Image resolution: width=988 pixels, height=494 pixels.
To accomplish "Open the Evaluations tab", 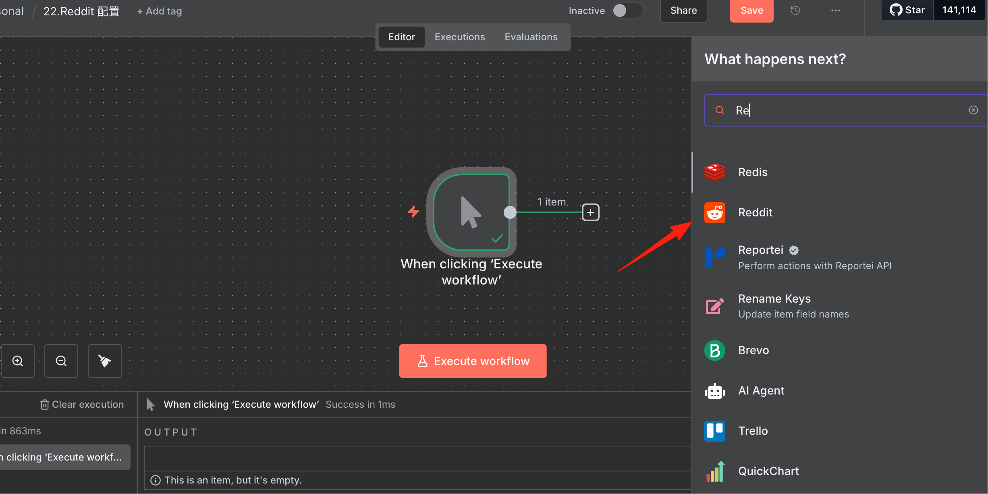I will point(531,37).
